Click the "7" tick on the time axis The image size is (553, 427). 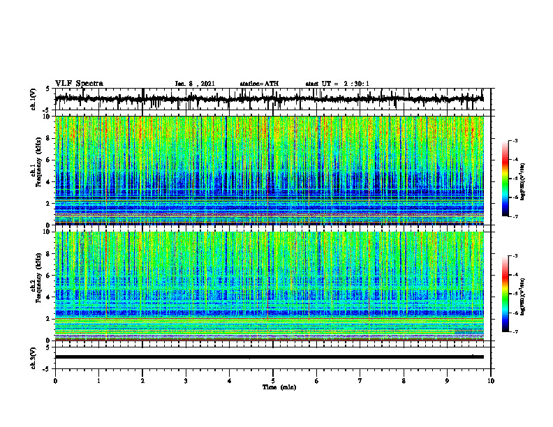[360, 381]
